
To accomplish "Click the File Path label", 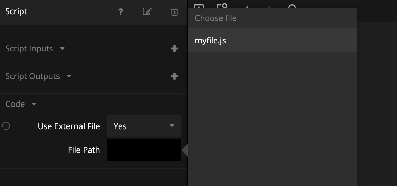I will (84, 150).
